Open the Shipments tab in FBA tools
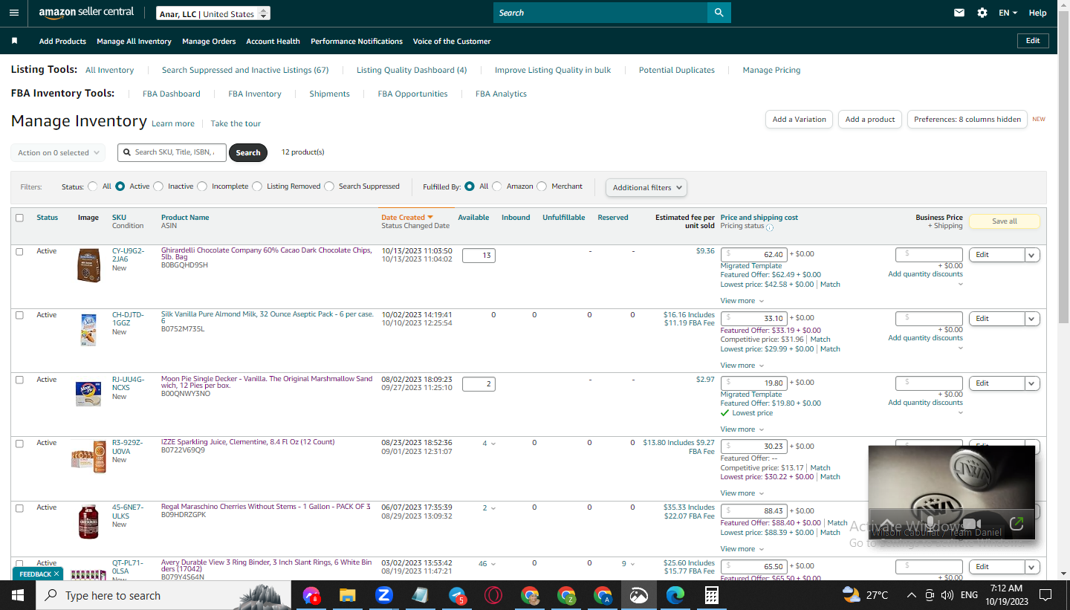This screenshot has height=610, width=1070. click(329, 94)
